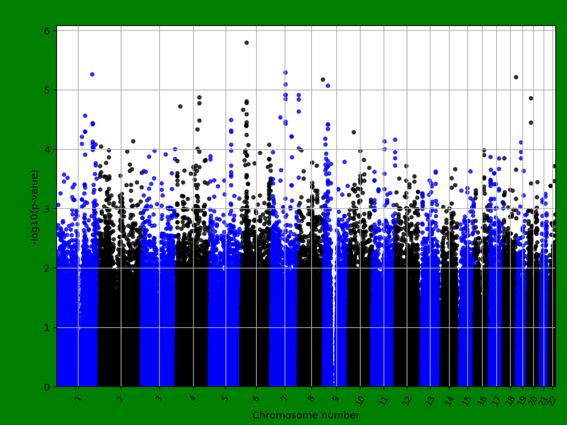Click y-axis tick label 4
567x425 pixels.
(48, 150)
